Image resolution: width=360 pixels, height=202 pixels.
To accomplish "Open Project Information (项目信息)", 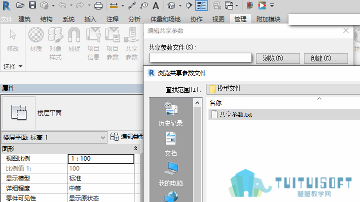I will pos(93,44).
